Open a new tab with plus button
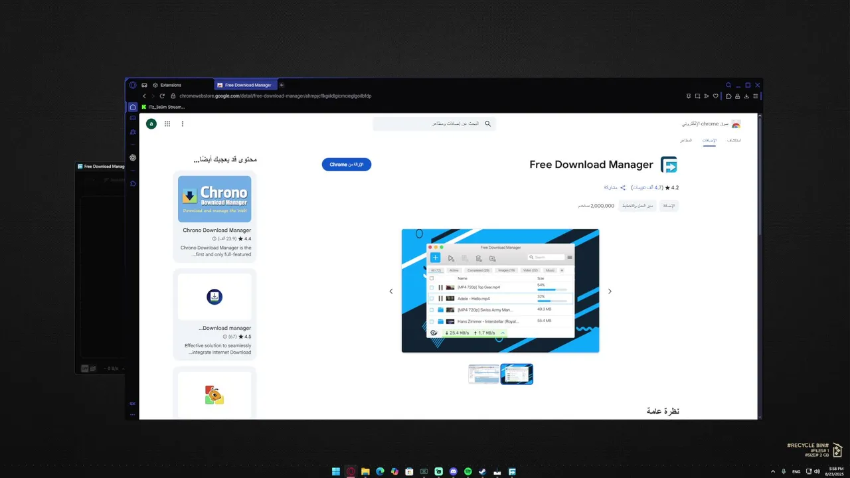This screenshot has height=478, width=850. point(282,85)
